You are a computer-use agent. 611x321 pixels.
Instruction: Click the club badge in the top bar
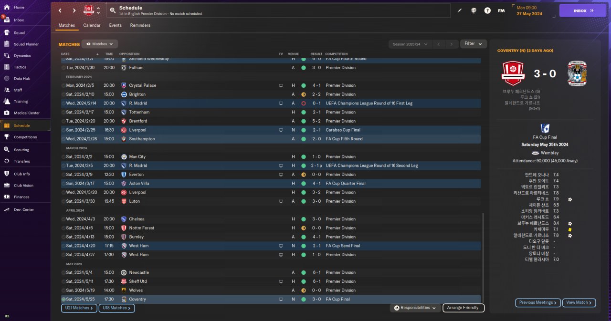tap(89, 10)
